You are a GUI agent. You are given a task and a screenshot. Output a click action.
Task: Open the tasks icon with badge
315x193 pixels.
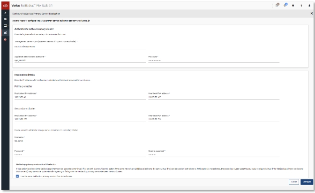[277, 5]
